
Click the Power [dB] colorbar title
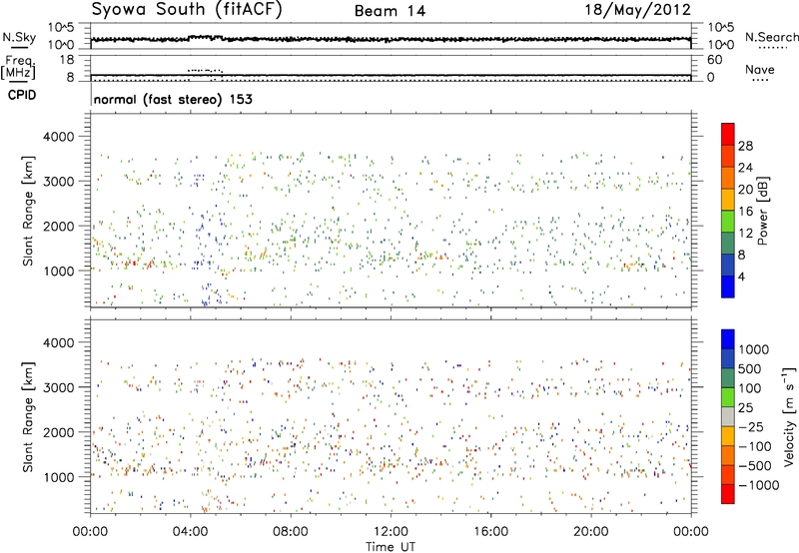[763, 211]
